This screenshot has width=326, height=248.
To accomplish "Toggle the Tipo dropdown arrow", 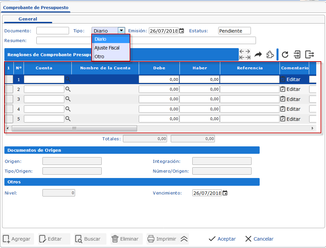I will click(121, 31).
